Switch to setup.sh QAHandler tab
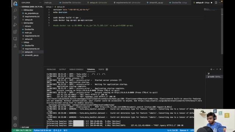 (x=97, y=3)
